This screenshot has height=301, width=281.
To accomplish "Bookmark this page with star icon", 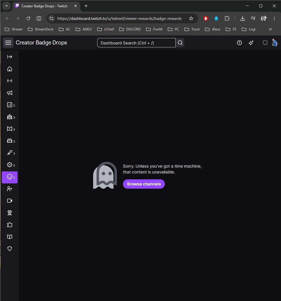I will click(x=191, y=18).
